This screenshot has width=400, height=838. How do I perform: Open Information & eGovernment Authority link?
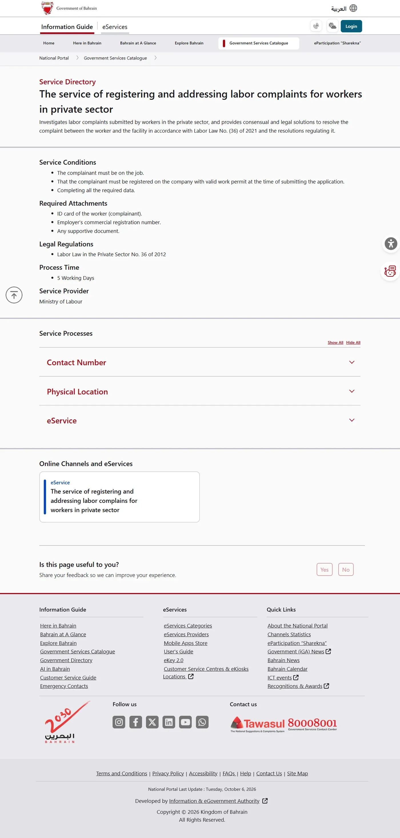pyautogui.click(x=214, y=801)
